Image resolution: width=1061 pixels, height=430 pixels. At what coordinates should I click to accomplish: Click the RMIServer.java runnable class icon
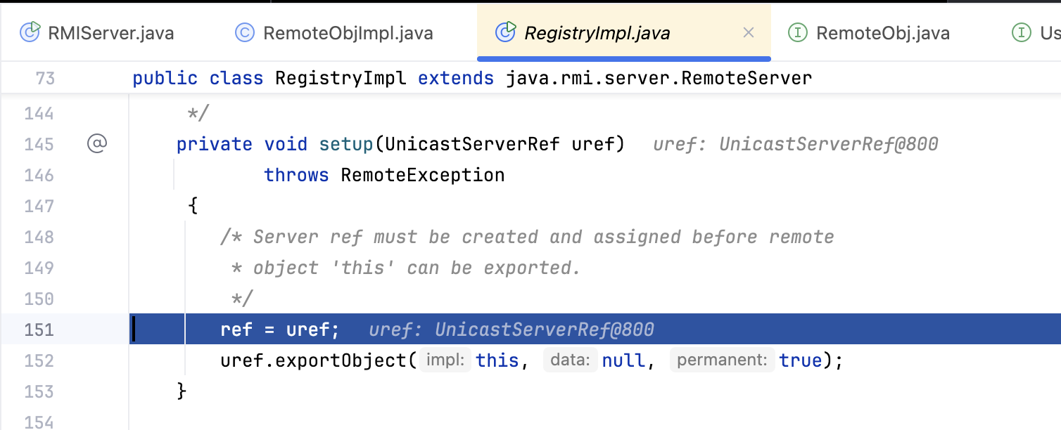pyautogui.click(x=30, y=32)
